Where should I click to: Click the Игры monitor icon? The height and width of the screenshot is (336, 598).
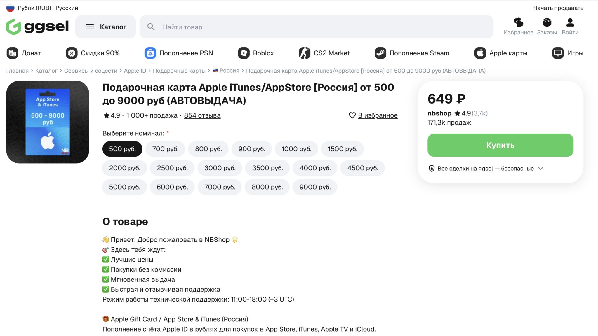coord(558,53)
